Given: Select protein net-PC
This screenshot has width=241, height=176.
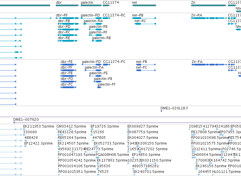Looking at the screenshot, I should point(146,70).
